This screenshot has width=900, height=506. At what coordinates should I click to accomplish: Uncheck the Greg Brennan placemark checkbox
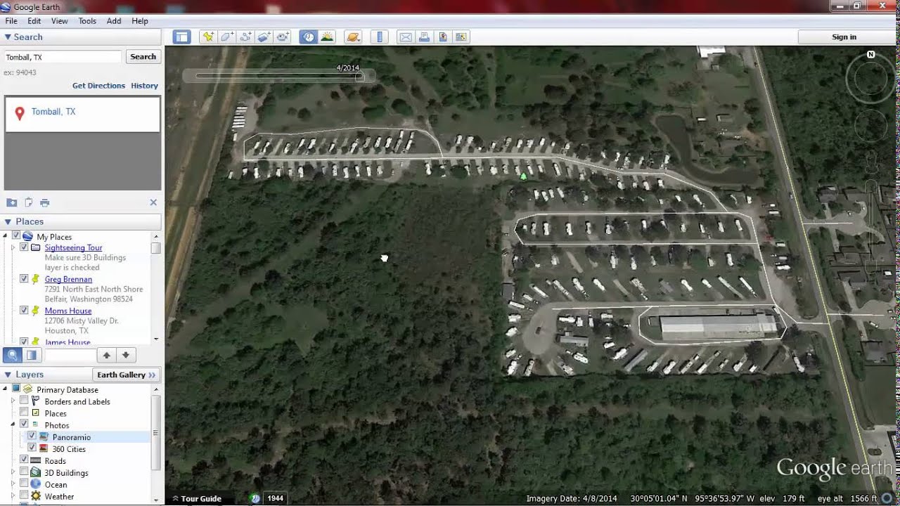[x=24, y=279]
